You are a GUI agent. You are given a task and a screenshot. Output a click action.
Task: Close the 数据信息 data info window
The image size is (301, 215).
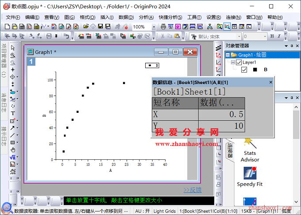pos(270,82)
